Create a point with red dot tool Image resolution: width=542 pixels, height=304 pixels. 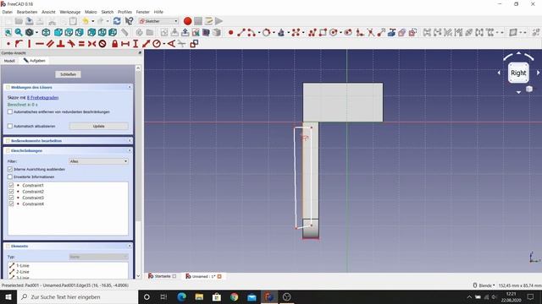coord(230,32)
